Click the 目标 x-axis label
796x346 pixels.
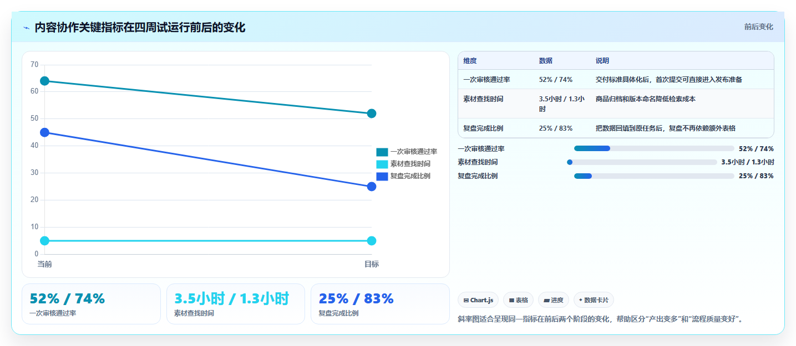click(x=372, y=264)
